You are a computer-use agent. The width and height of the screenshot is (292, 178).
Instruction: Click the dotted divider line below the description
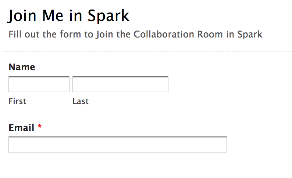(x=147, y=51)
